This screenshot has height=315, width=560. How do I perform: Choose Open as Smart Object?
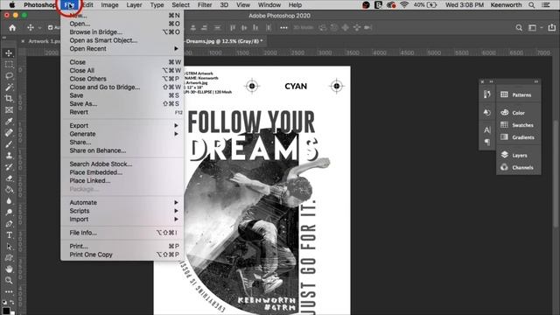coord(122,40)
